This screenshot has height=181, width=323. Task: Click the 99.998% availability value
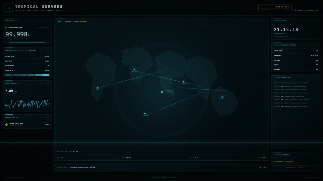pos(17,34)
